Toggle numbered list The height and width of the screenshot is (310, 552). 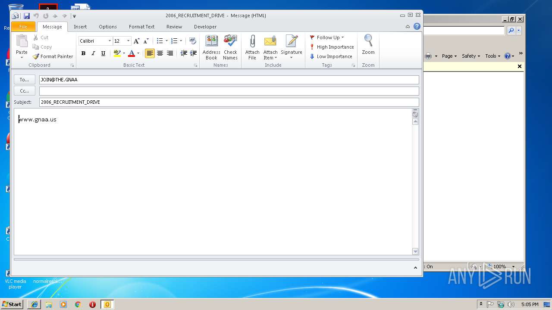coord(174,41)
